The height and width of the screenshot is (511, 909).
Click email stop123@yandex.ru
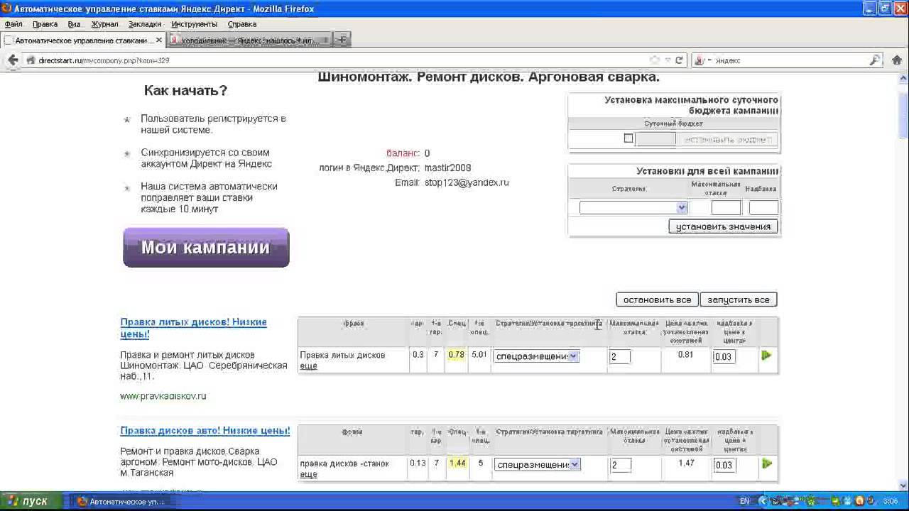coord(467,182)
